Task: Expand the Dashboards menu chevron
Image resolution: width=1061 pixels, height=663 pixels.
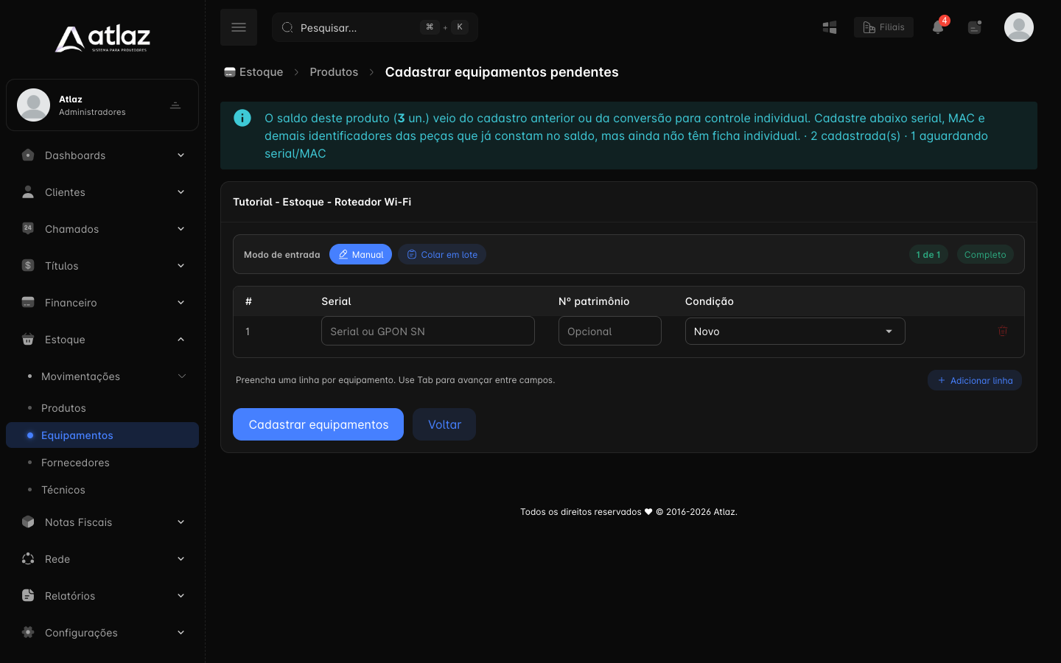Action: tap(181, 155)
